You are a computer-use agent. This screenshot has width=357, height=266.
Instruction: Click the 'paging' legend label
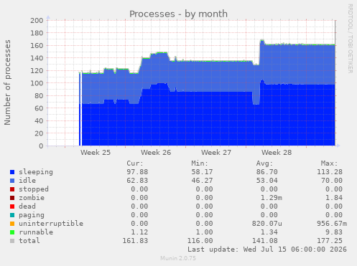32,215
